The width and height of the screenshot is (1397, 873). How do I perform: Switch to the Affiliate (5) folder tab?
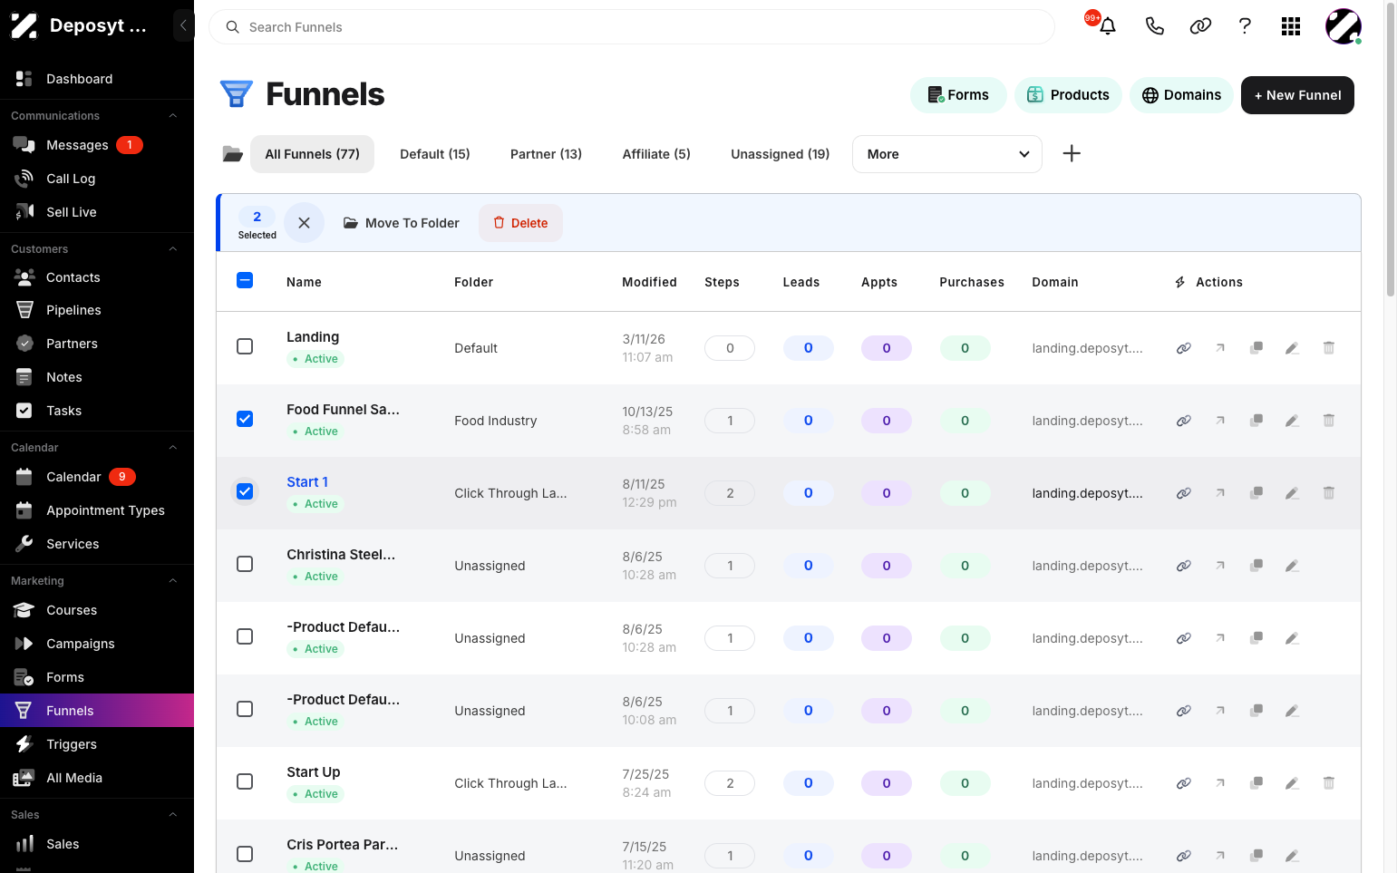[656, 154]
